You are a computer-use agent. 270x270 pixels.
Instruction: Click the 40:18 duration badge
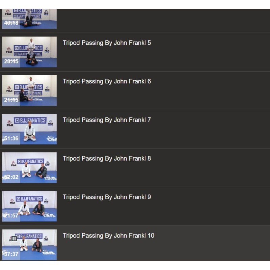[x=11, y=23]
